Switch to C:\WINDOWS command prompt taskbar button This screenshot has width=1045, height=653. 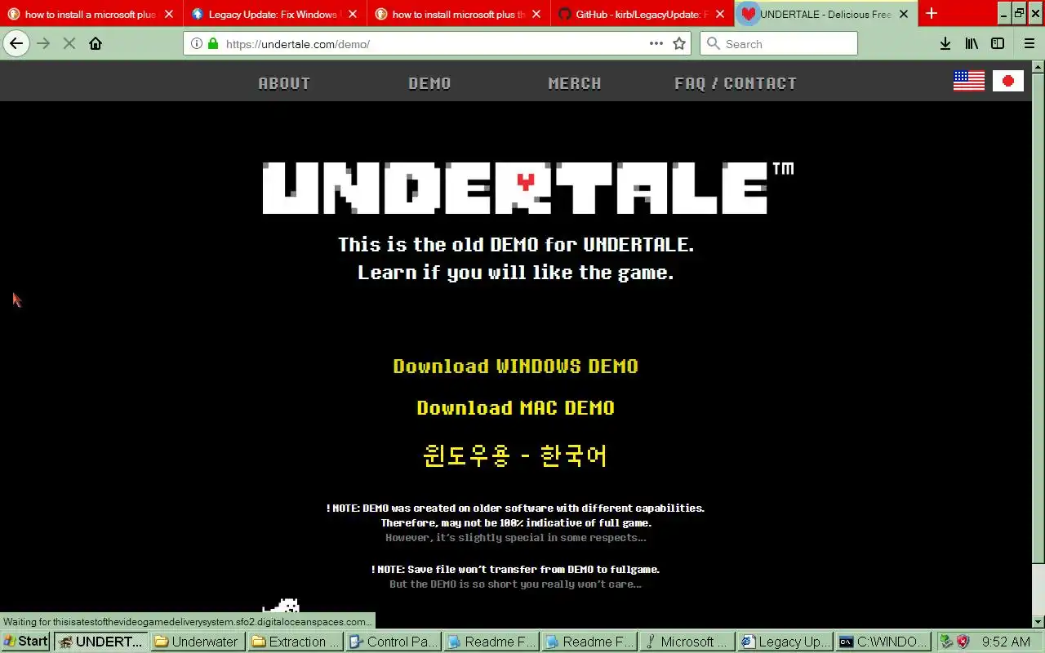883,642
